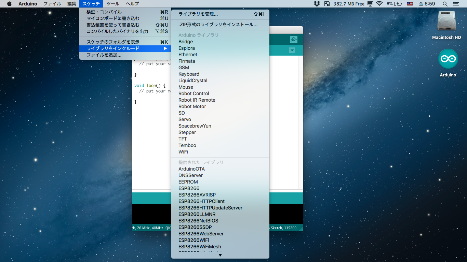467x262 pixels.
Task: Include the Ethernet library
Action: coord(220,55)
